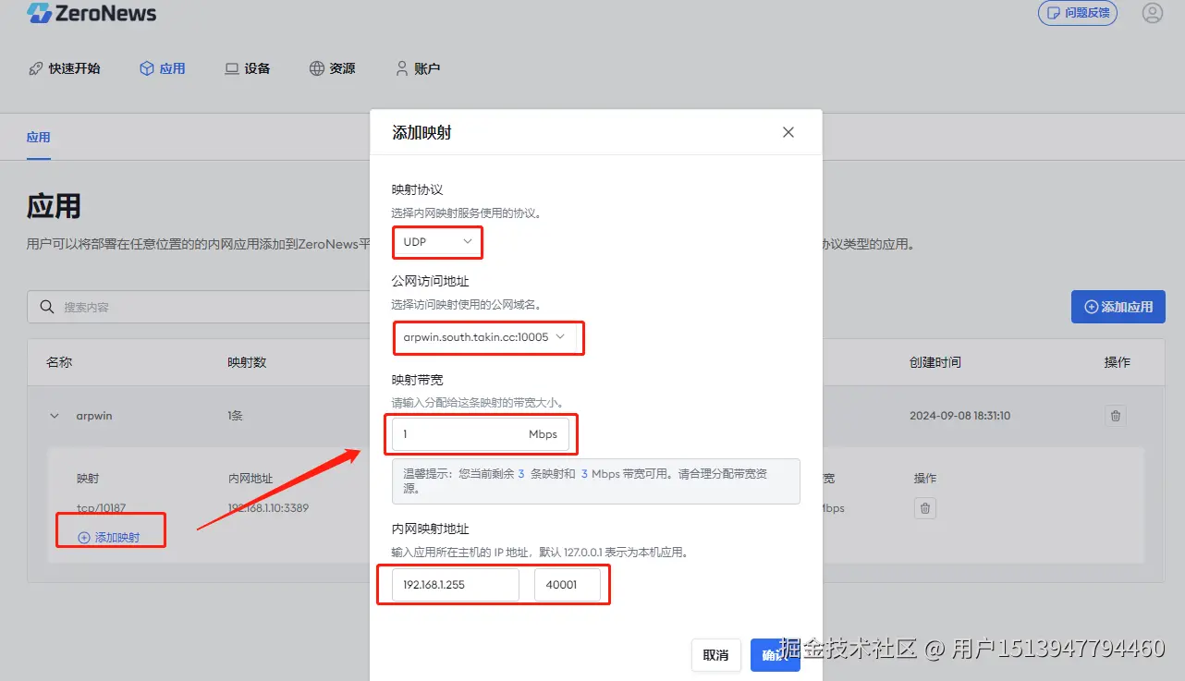Open the 快速开始 nav item
The height and width of the screenshot is (681, 1185).
tap(65, 68)
